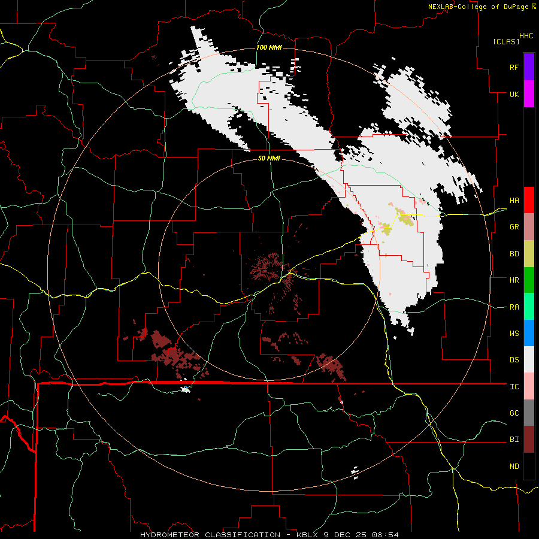Click the red HA legend swatch
This screenshot has height=539, width=539.
[529, 200]
